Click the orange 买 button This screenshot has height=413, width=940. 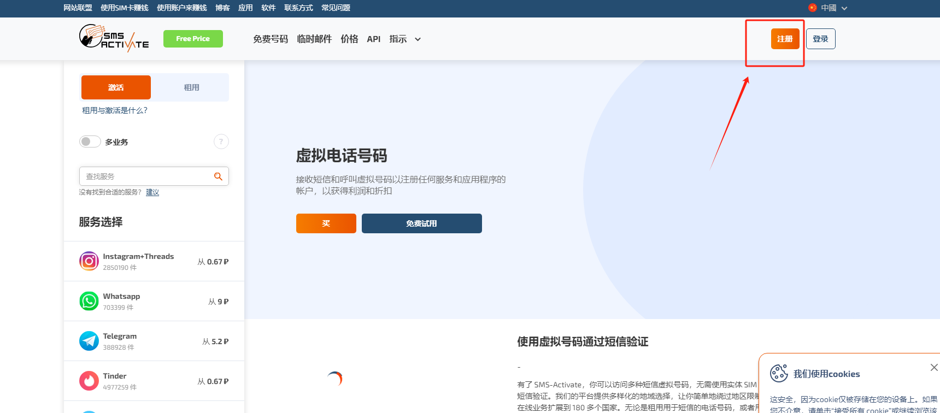click(326, 223)
